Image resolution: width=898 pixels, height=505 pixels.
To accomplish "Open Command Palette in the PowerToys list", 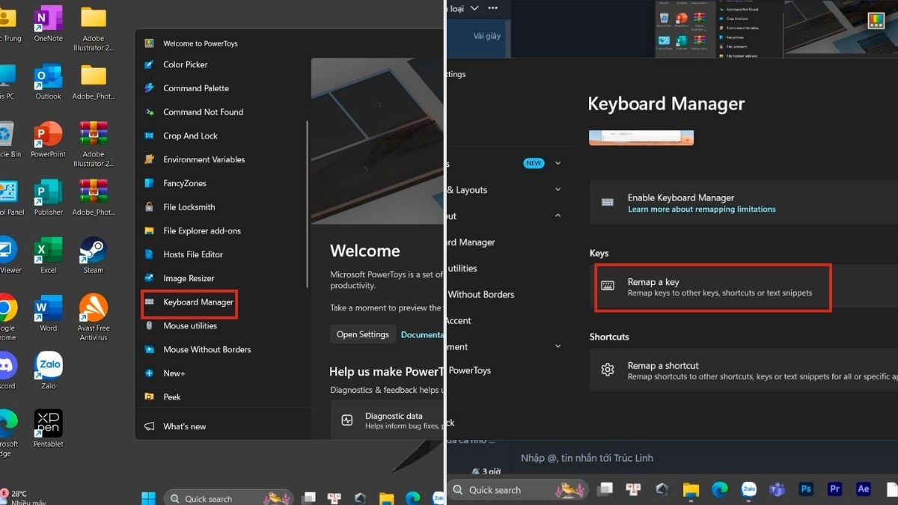I will point(196,88).
